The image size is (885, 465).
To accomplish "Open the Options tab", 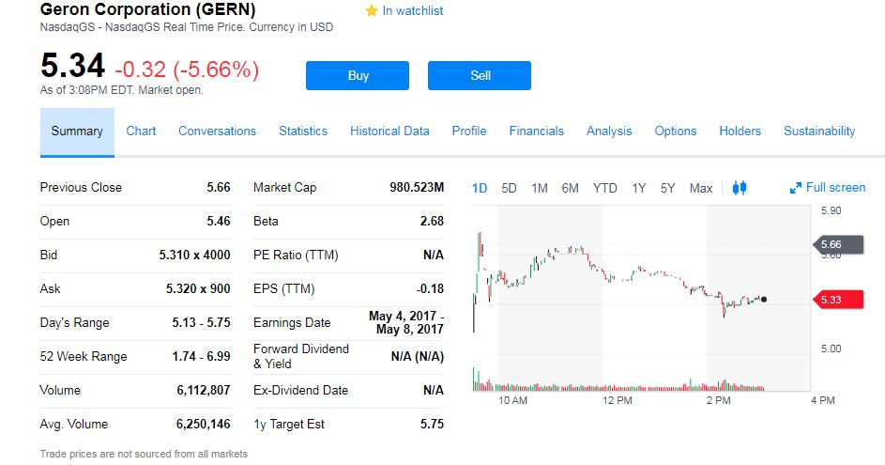I will point(676,132).
